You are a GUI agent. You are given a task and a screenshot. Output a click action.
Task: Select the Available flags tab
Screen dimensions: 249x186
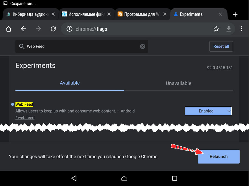pos(70,83)
